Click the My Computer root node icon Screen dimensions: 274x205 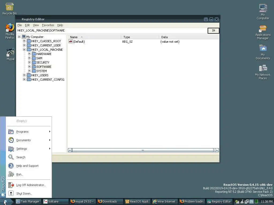click(24, 37)
